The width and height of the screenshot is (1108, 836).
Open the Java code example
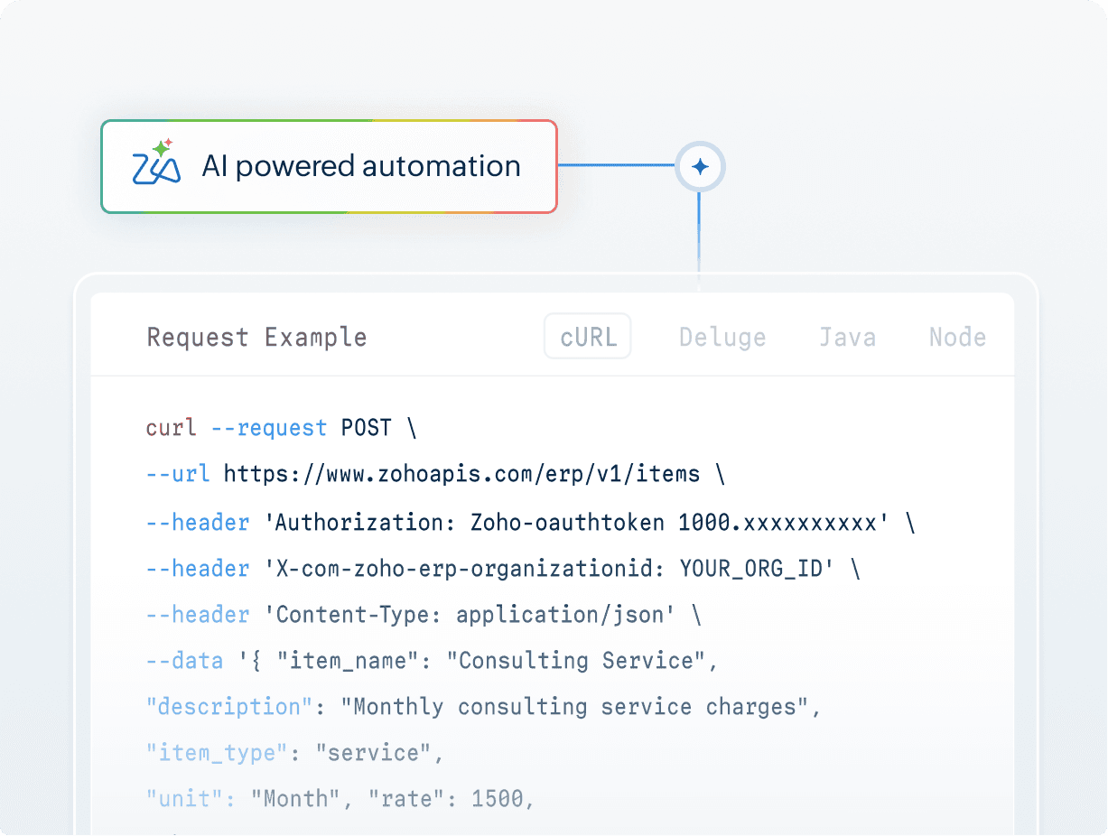pyautogui.click(x=848, y=336)
